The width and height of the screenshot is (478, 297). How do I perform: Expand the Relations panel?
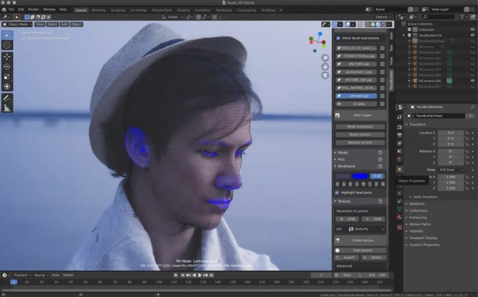(x=416, y=204)
